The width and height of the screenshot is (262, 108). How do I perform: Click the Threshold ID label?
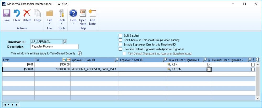pos(16,42)
